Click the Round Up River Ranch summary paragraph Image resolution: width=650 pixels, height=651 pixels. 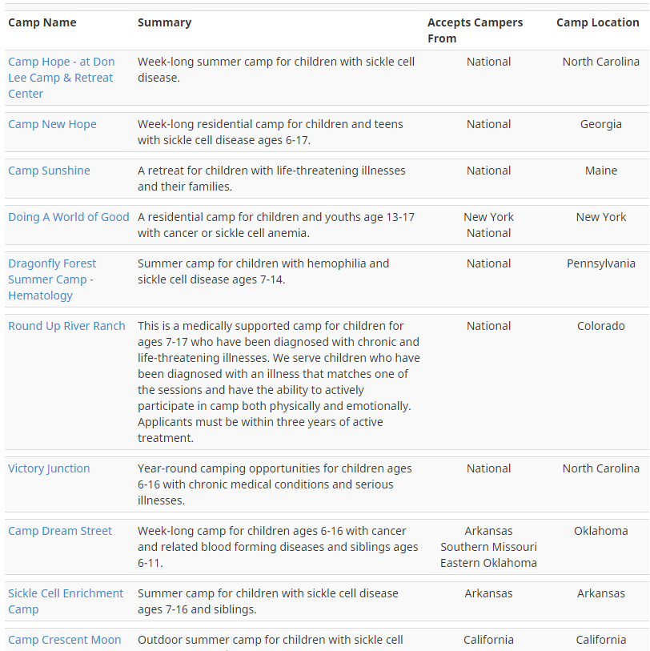click(x=278, y=382)
